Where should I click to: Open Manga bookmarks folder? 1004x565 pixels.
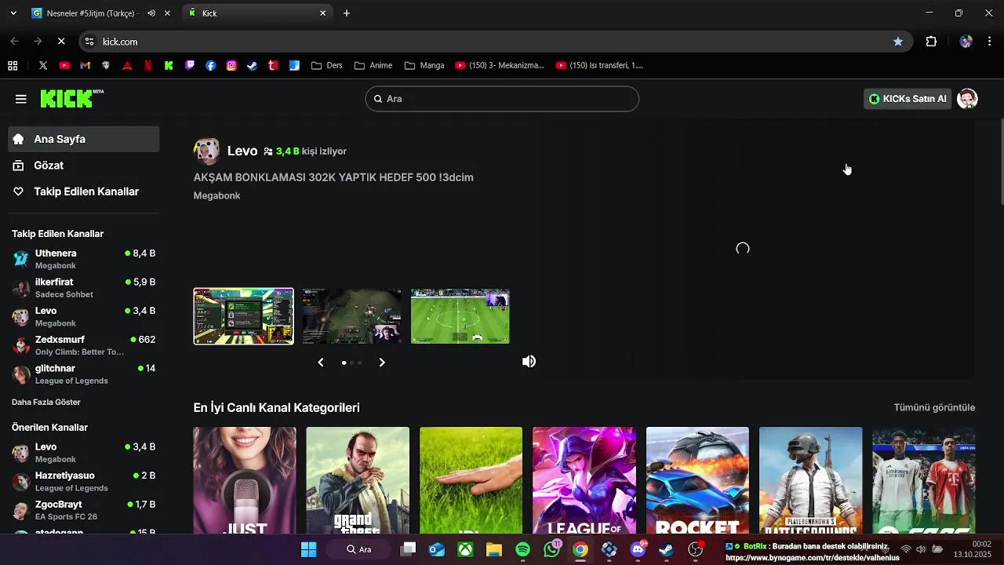click(x=424, y=66)
